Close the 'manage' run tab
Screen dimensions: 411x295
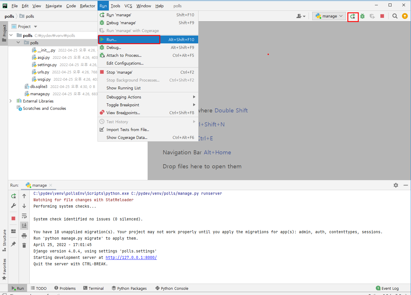51,185
